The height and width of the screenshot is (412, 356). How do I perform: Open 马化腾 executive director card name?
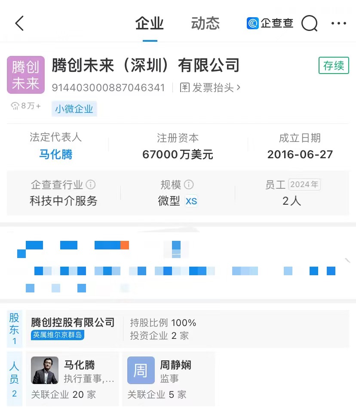click(80, 365)
